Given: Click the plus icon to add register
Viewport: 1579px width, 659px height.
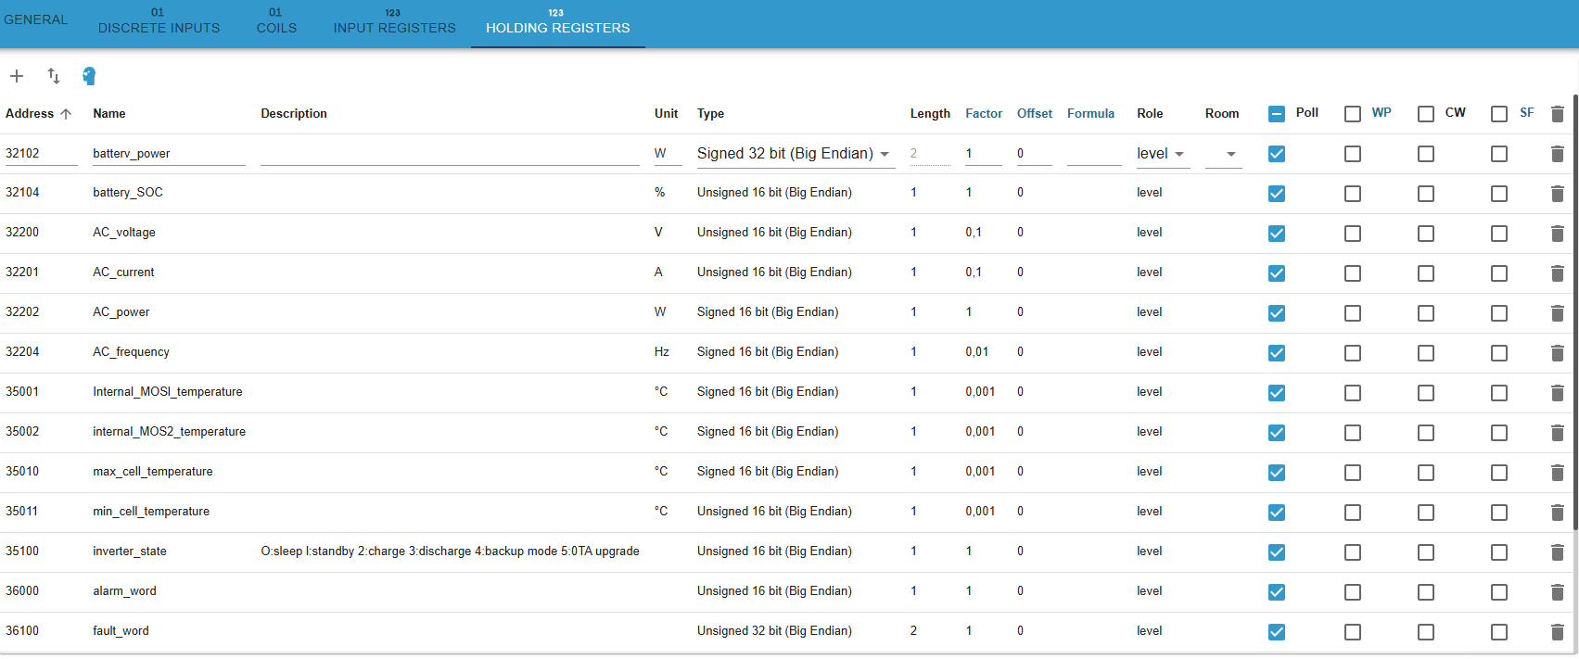Looking at the screenshot, I should click(x=17, y=76).
